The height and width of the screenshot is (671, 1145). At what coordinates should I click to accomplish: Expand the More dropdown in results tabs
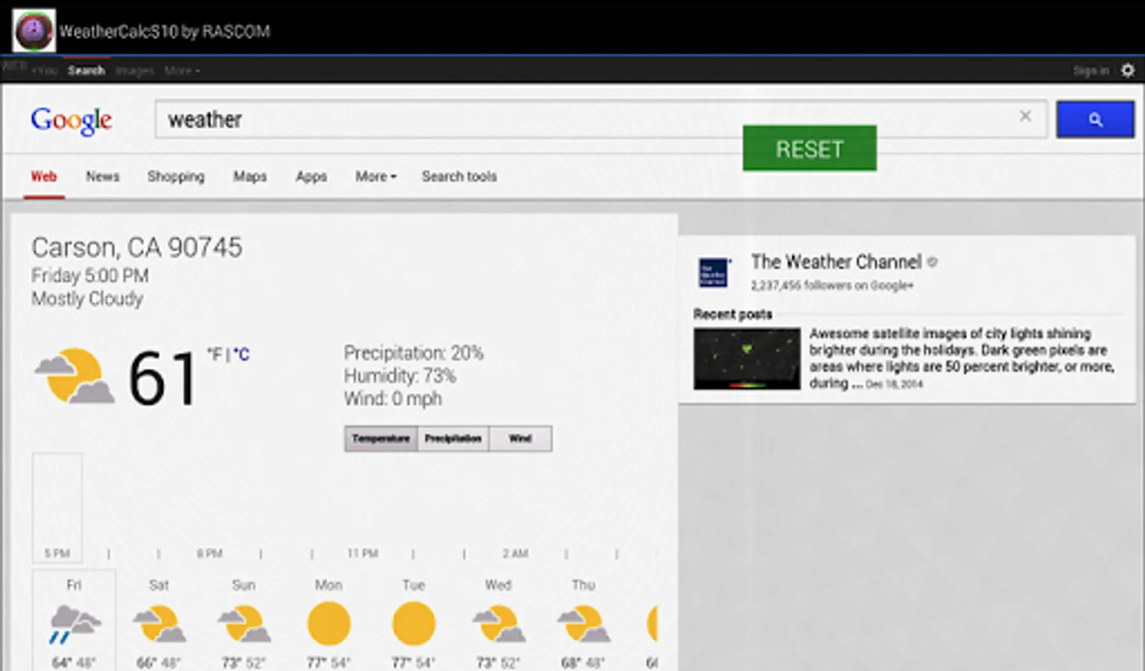(376, 177)
